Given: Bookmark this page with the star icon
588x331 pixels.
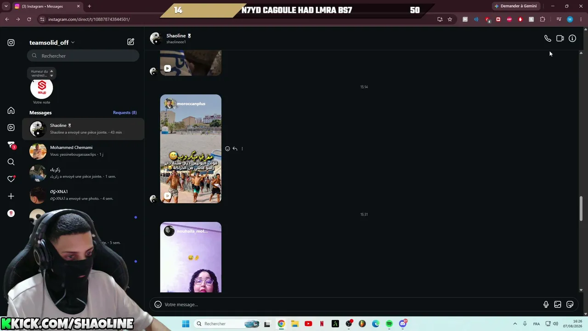Looking at the screenshot, I should tap(450, 19).
